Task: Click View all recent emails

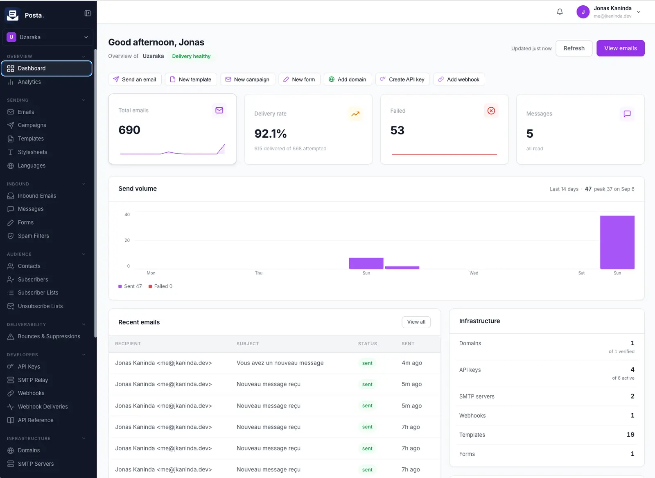Action: [x=416, y=322]
